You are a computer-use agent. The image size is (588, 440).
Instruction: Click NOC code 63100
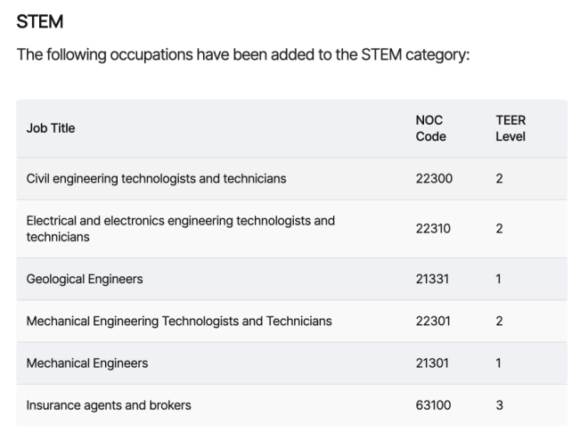coord(433,405)
